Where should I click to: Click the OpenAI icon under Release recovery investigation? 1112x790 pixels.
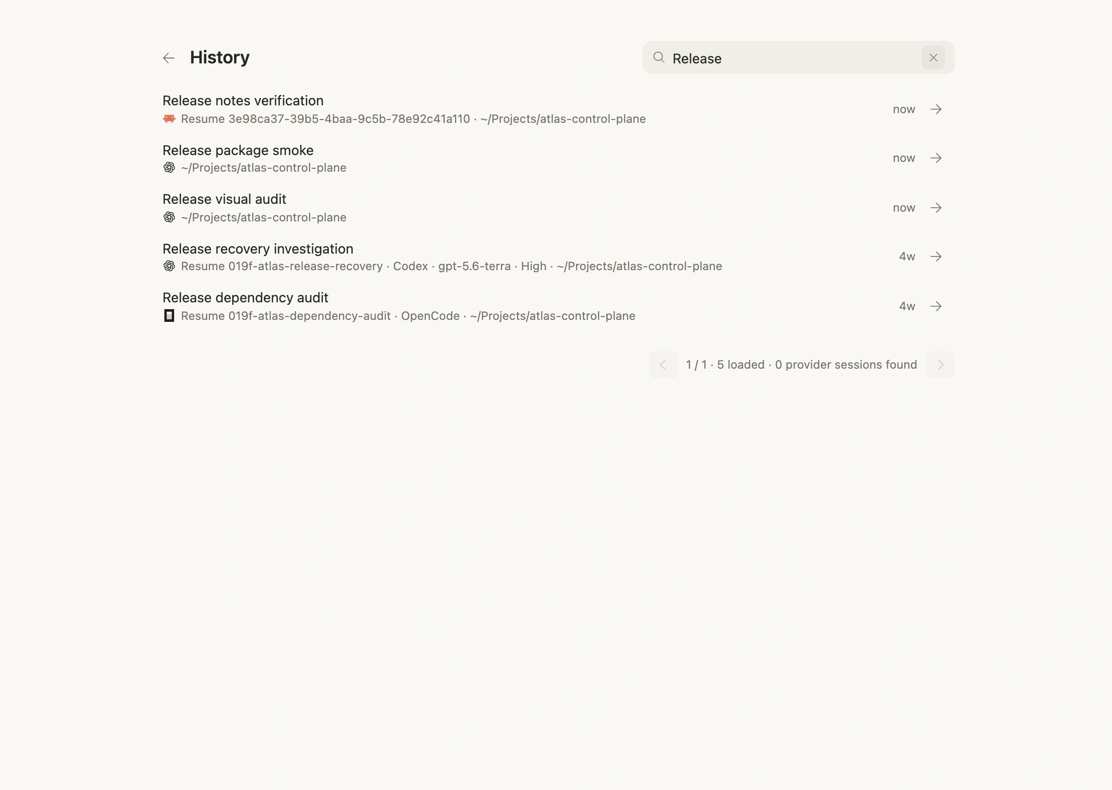169,266
